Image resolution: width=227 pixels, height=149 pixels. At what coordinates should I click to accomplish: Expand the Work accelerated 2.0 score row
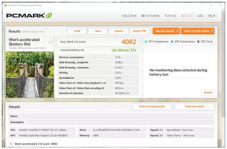tap(10, 143)
